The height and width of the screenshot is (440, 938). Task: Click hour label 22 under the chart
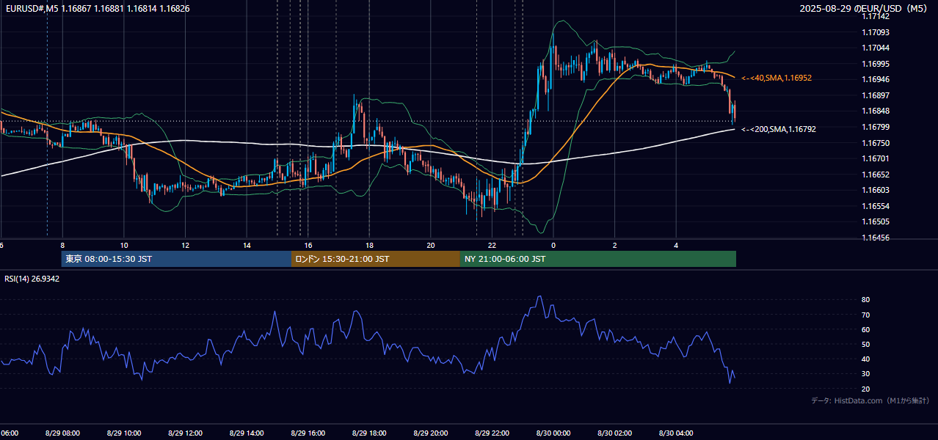492,245
